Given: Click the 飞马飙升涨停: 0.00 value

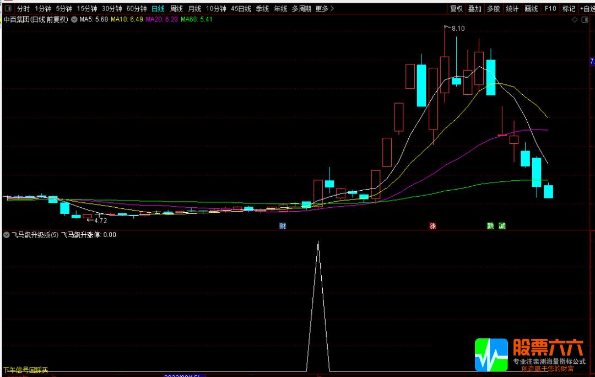Looking at the screenshot, I should point(89,235).
